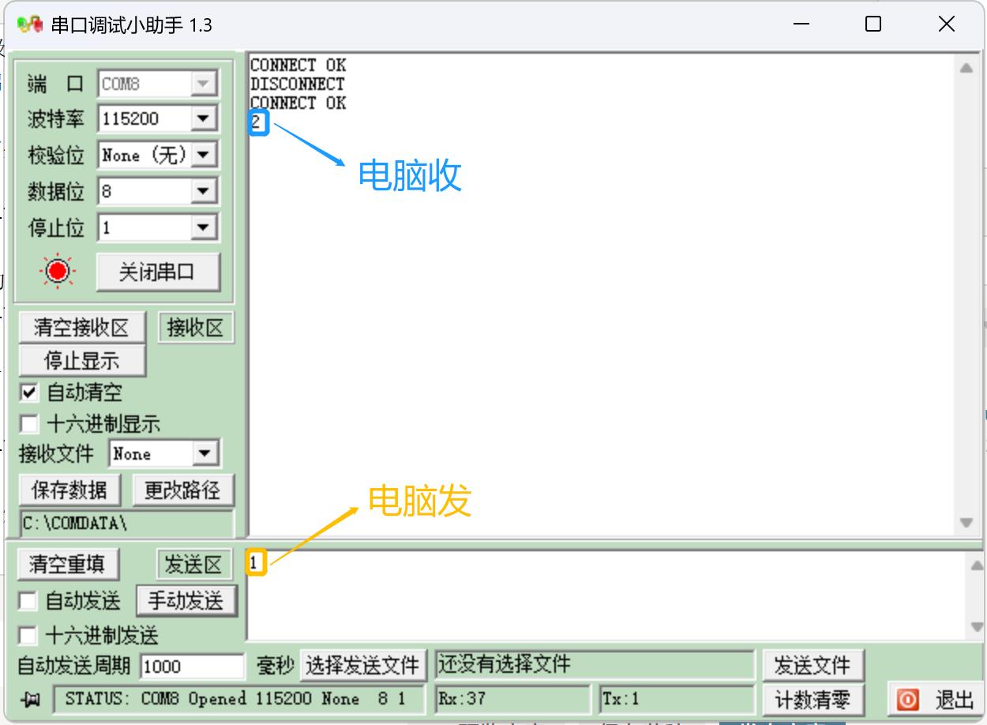This screenshot has height=725, width=987.
Task: Open the 波特率 baud rate dropdown
Action: point(205,118)
